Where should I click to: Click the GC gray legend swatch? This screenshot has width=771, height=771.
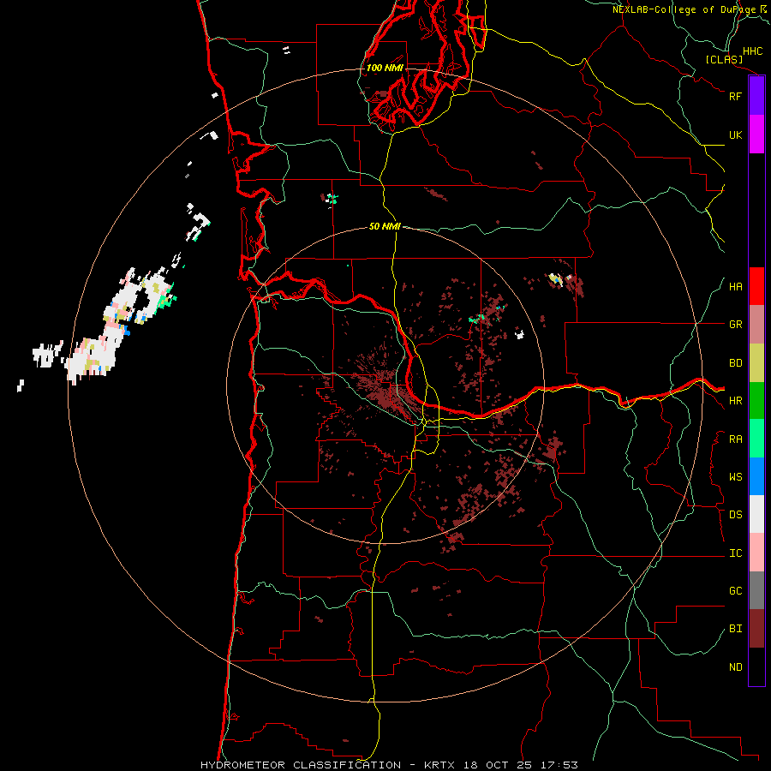[x=756, y=590]
